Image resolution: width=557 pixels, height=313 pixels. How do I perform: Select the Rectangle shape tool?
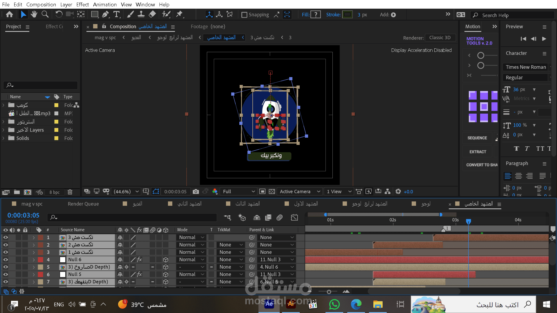(x=95, y=14)
